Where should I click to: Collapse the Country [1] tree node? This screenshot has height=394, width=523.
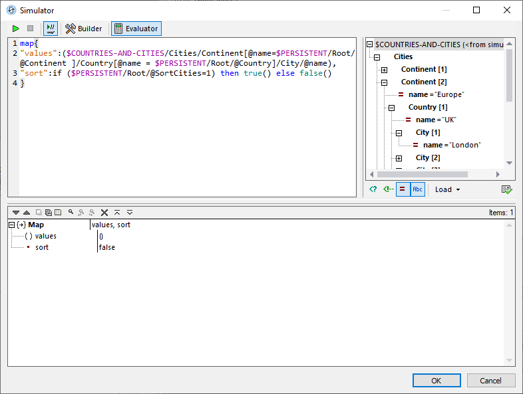(391, 108)
